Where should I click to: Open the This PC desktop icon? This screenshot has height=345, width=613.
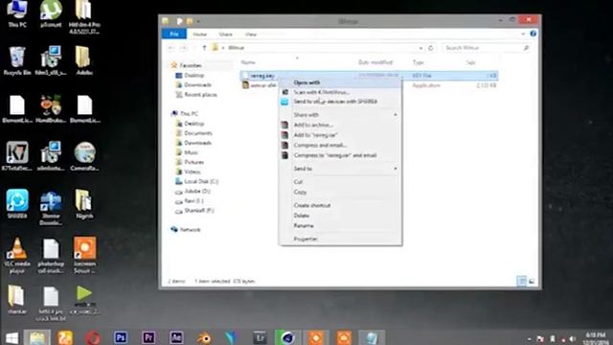[17, 13]
